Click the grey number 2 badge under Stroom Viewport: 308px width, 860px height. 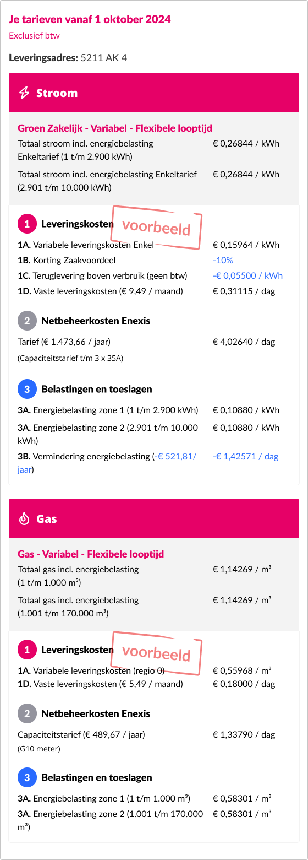(27, 321)
